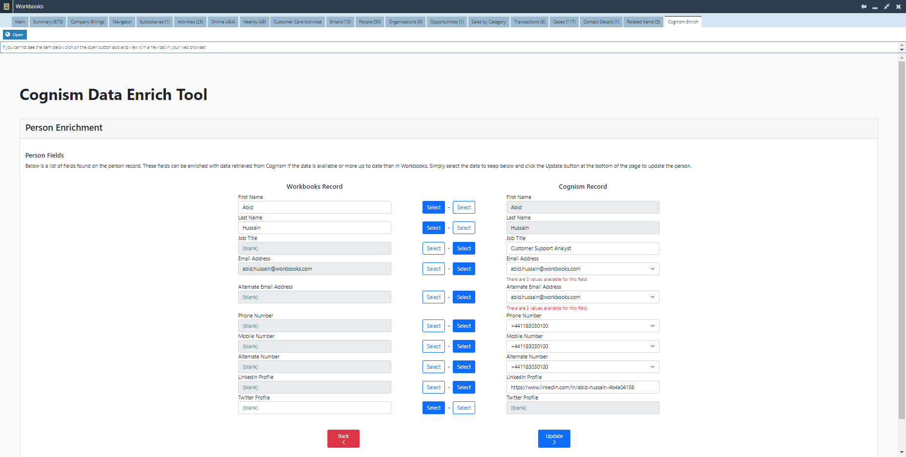906x457 pixels.
Task: Click the Workbooks Twitter Profile field
Action: [x=315, y=408]
